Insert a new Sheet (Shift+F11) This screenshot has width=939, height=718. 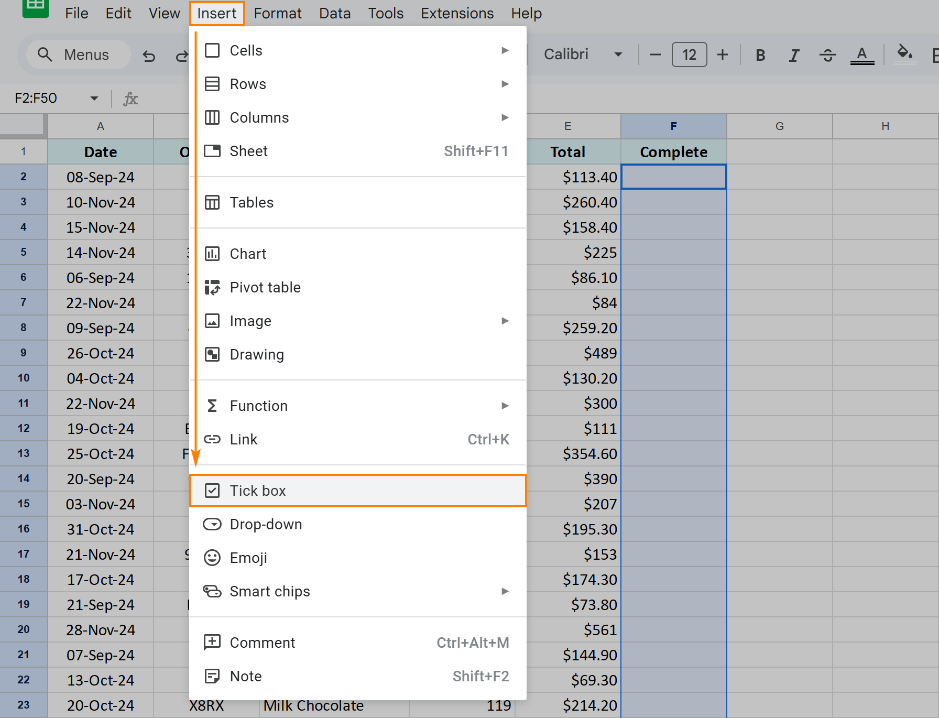pyautogui.click(x=358, y=151)
